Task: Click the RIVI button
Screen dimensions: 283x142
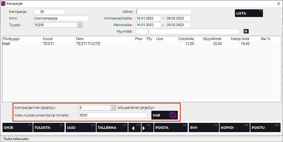Action: [x=203, y=127]
